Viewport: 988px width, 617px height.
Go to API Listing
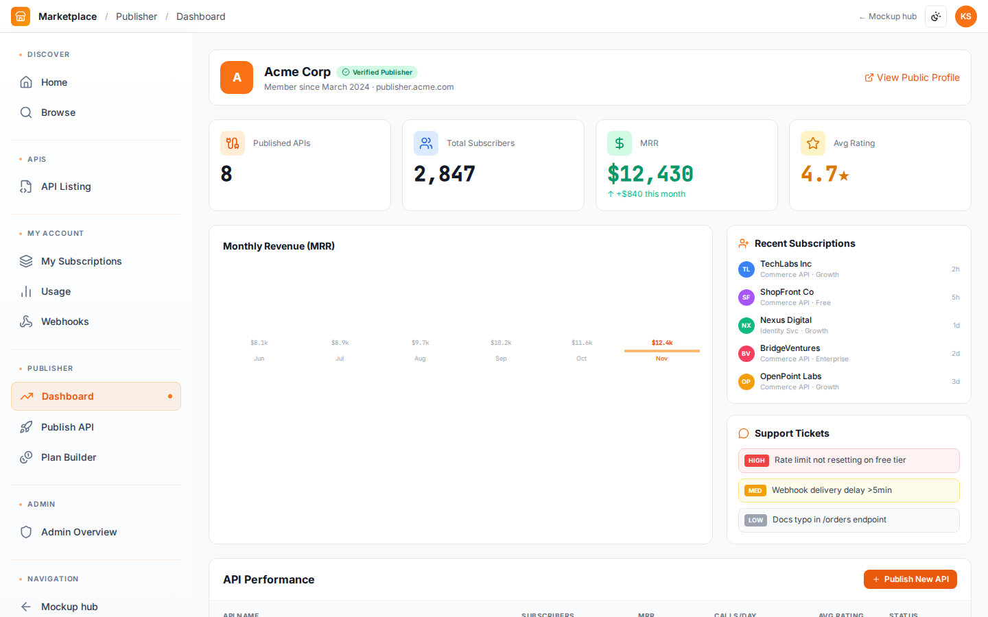[96, 186]
